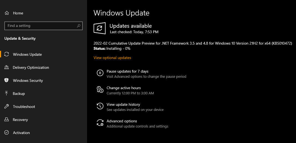Click the active hours clock icon
This screenshot has height=143, width=296.
[100, 89]
